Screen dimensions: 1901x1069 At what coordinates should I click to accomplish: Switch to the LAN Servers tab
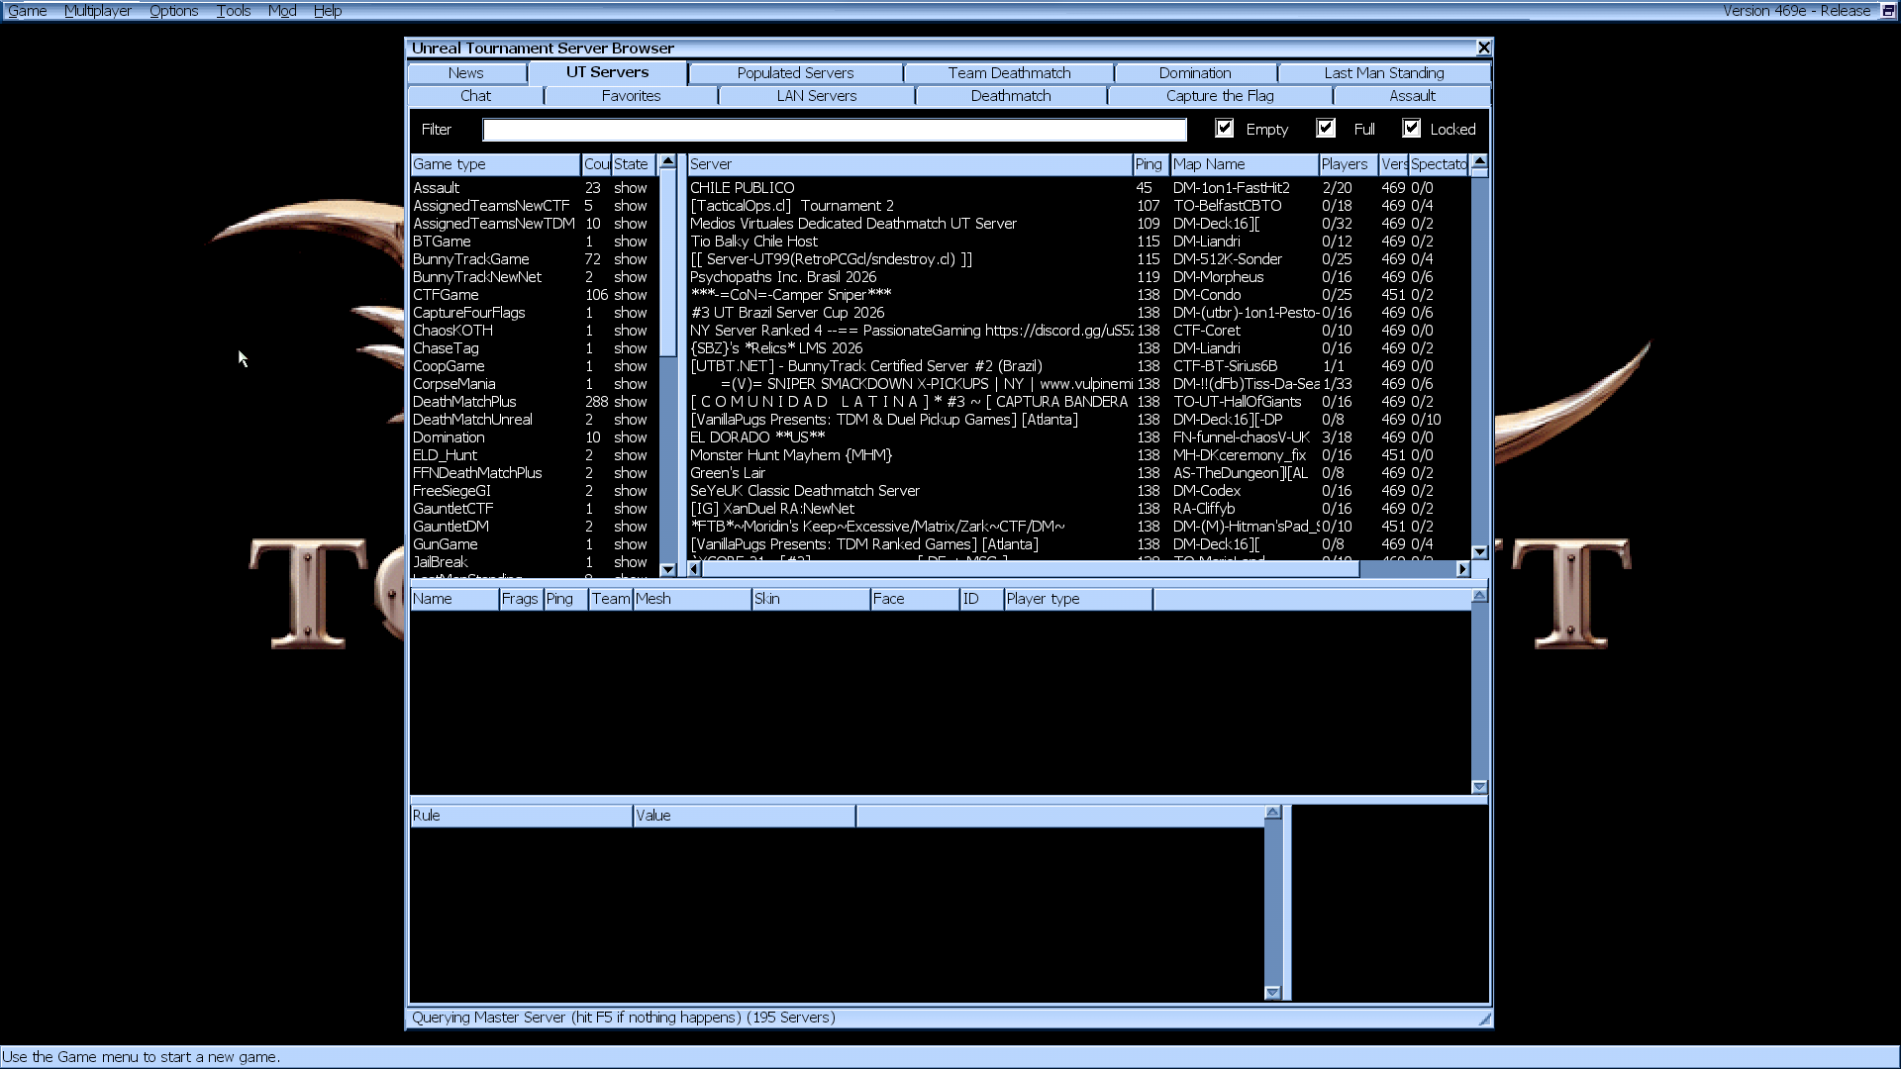[x=817, y=96]
